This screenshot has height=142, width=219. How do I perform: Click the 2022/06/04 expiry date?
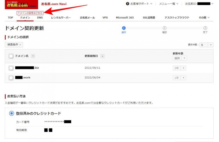92,77
